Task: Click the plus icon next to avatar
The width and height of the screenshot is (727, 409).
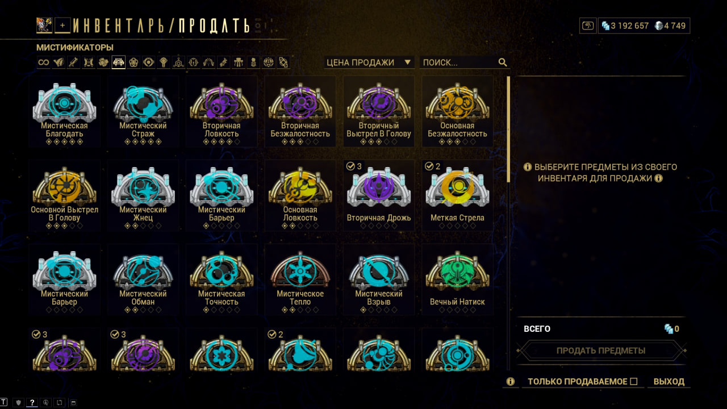Action: (63, 25)
